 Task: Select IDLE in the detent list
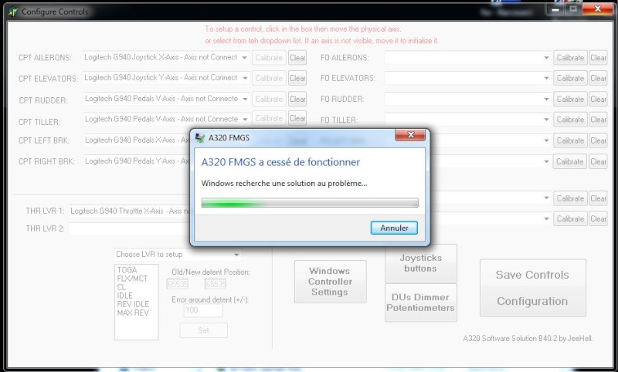[124, 296]
